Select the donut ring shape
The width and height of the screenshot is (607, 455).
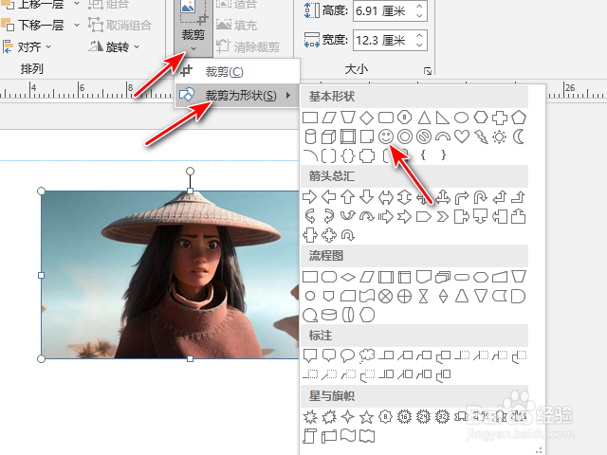(405, 136)
